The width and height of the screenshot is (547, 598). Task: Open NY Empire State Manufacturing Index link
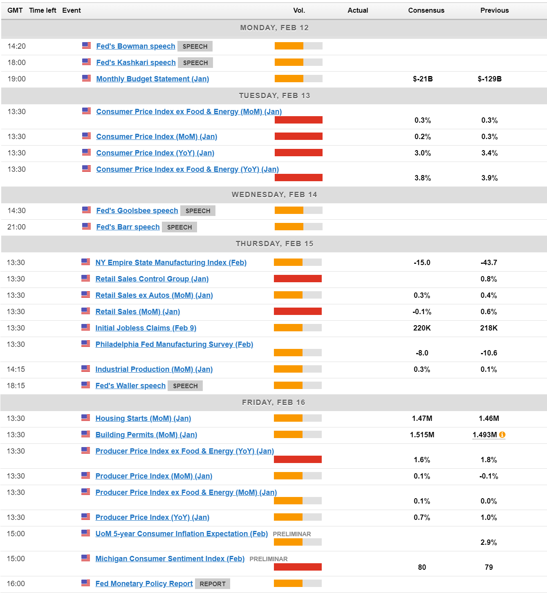tap(171, 263)
